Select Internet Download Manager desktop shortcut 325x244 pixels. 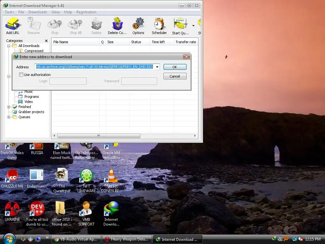click(x=111, y=214)
